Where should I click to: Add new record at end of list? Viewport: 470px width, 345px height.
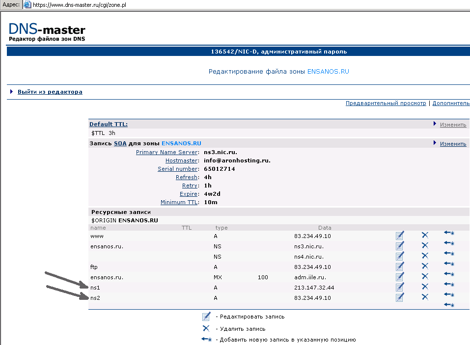pos(449,305)
